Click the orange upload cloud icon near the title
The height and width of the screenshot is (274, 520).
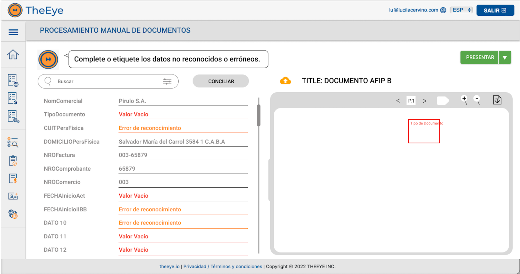click(285, 81)
